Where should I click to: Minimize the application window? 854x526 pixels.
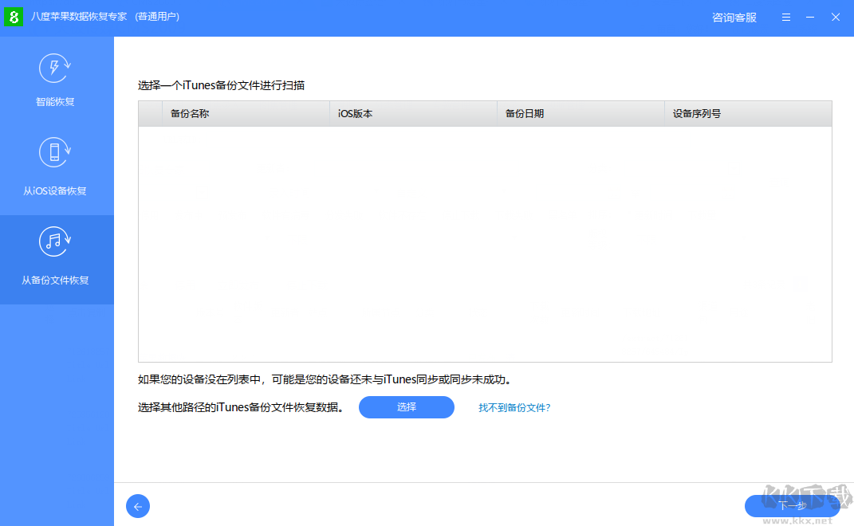pyautogui.click(x=809, y=17)
